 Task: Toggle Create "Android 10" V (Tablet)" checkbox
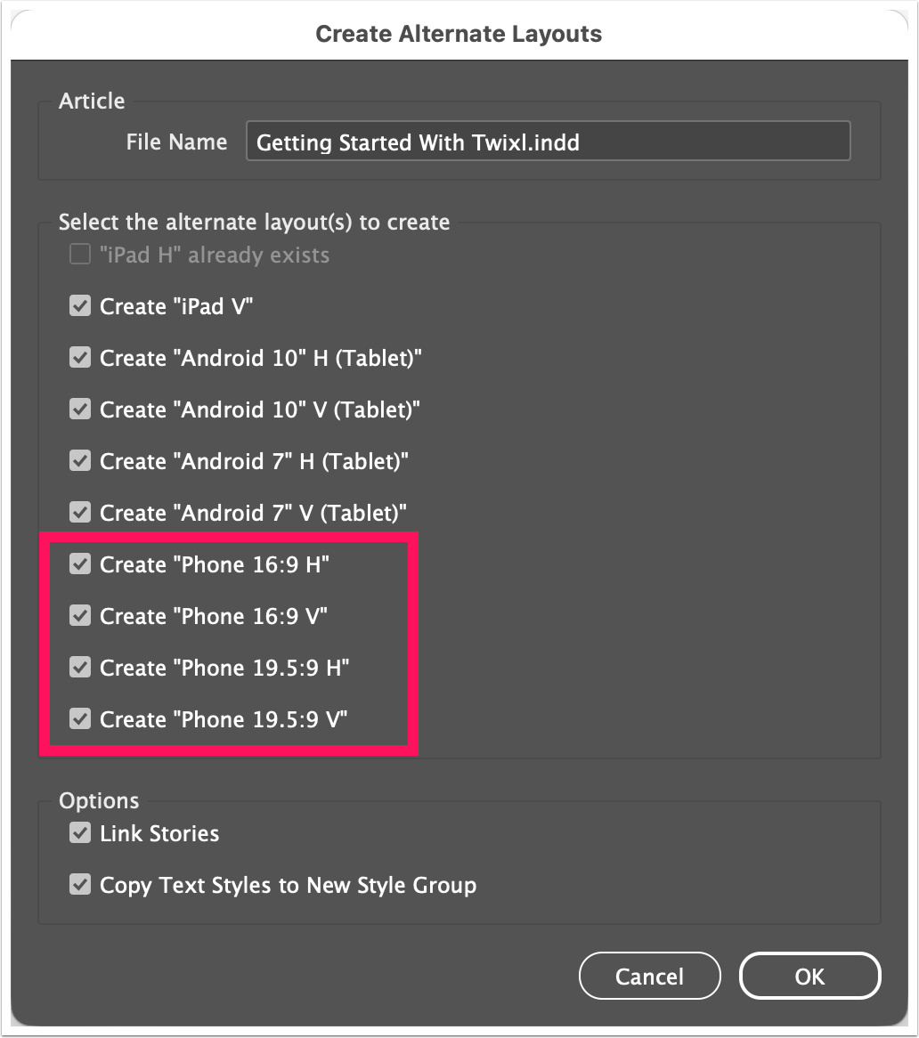coord(80,410)
